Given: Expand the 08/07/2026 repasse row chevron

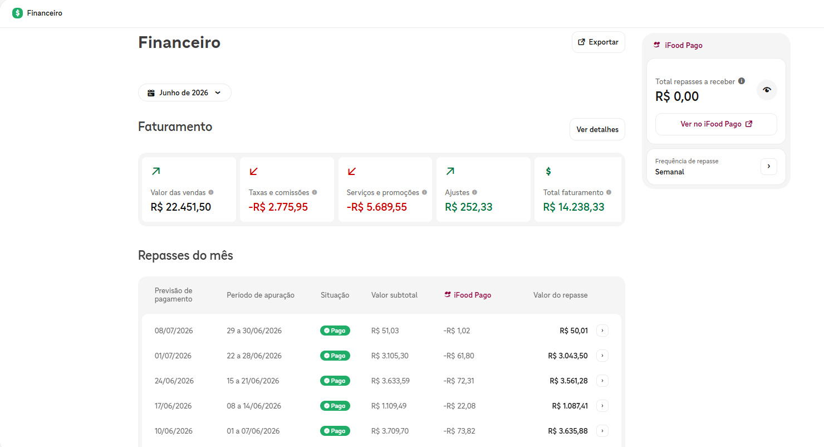Looking at the screenshot, I should tap(602, 331).
